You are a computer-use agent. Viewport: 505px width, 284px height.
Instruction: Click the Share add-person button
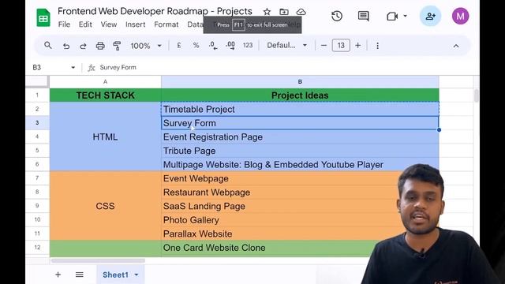click(x=430, y=16)
